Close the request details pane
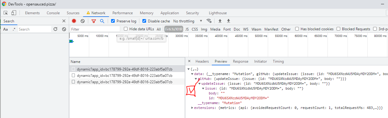This screenshot has height=118, width=388. (189, 61)
